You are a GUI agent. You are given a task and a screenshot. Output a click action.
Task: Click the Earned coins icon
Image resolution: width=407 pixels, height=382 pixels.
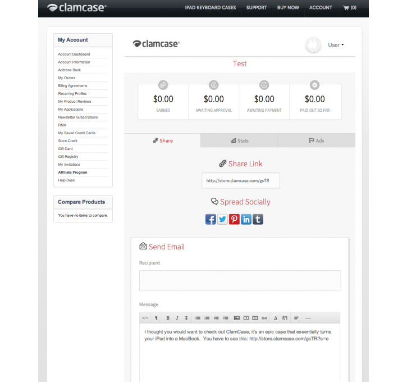tap(163, 85)
